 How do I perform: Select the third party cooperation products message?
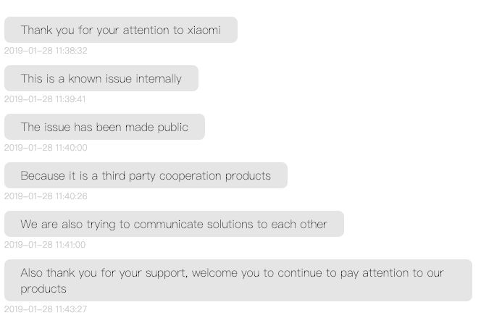point(146,176)
